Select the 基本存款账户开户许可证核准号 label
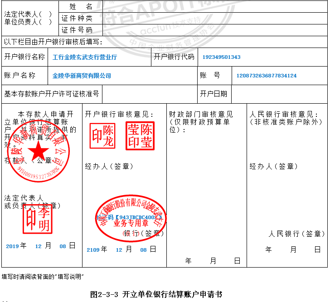 (x=52, y=94)
